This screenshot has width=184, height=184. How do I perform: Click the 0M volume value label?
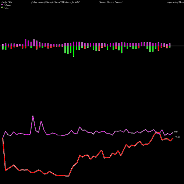tap(176, 132)
